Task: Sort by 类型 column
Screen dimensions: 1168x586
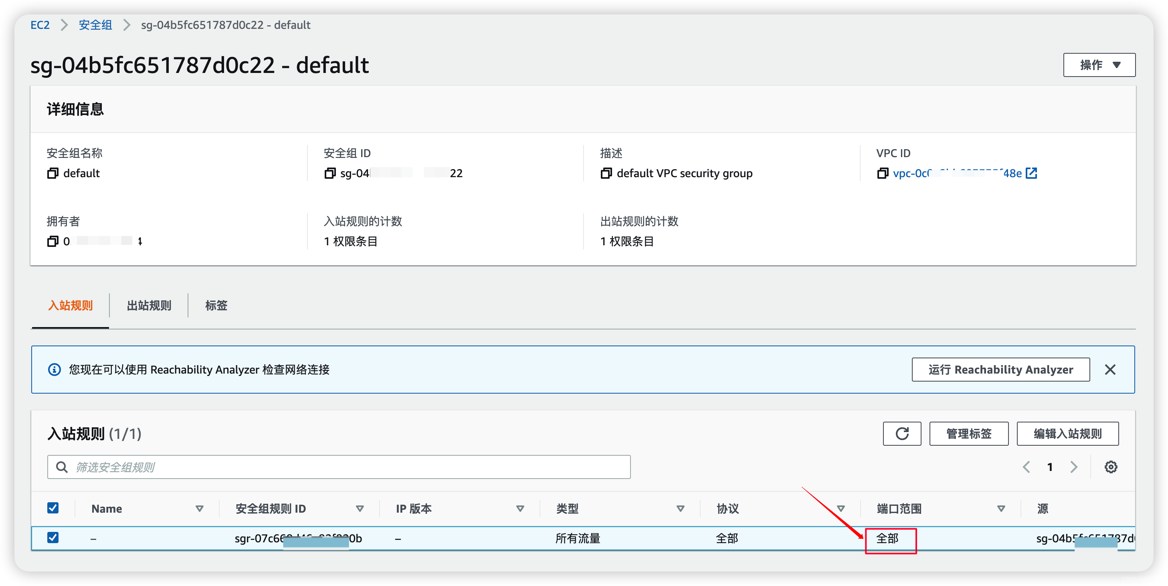Action: [x=680, y=508]
